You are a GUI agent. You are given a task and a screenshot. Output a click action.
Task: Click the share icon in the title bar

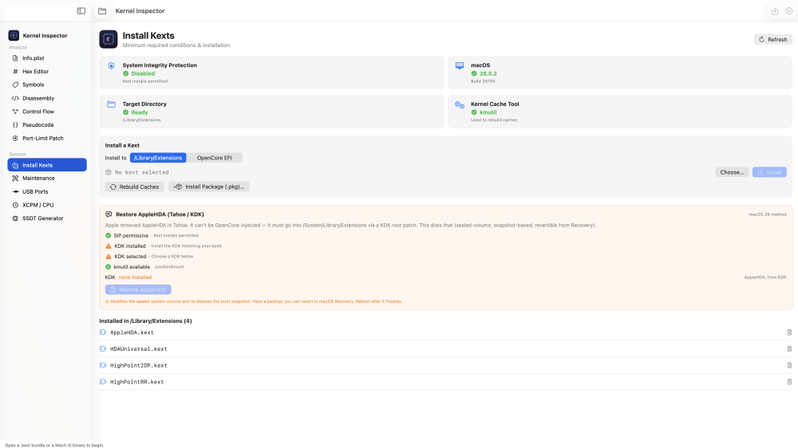coord(775,11)
